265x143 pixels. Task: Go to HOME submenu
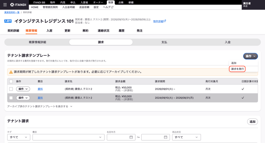[35, 7]
